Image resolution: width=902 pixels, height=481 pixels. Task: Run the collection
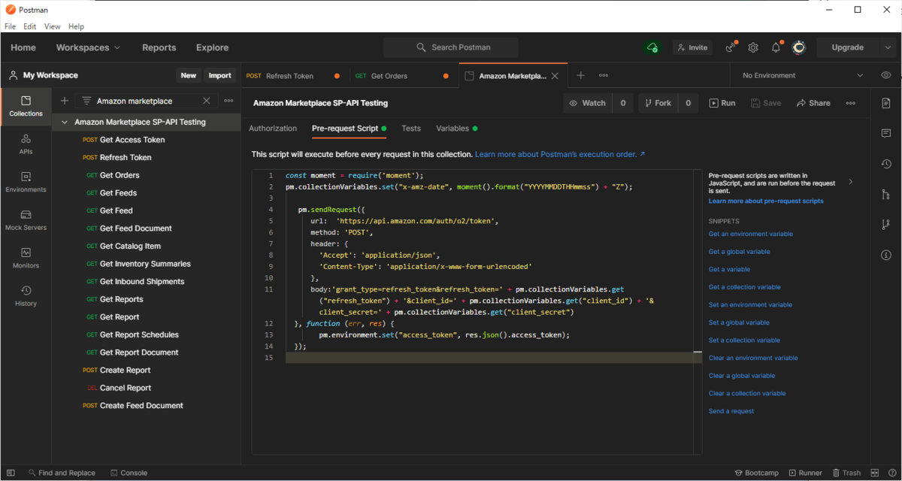click(x=721, y=103)
